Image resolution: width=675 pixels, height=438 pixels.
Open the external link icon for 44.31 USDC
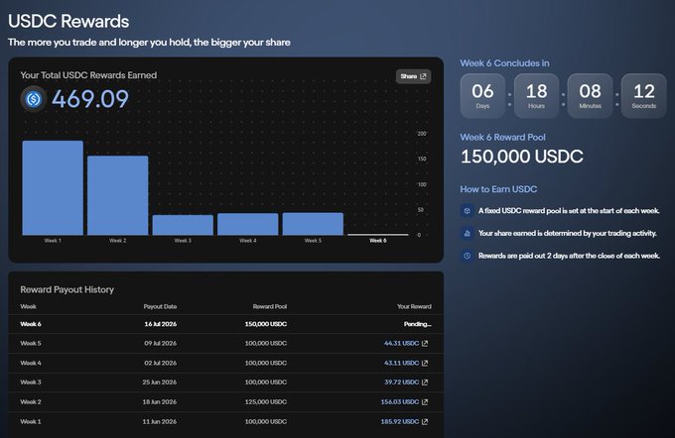(425, 344)
